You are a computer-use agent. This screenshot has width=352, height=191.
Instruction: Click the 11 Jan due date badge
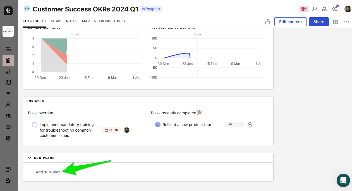click(111, 130)
